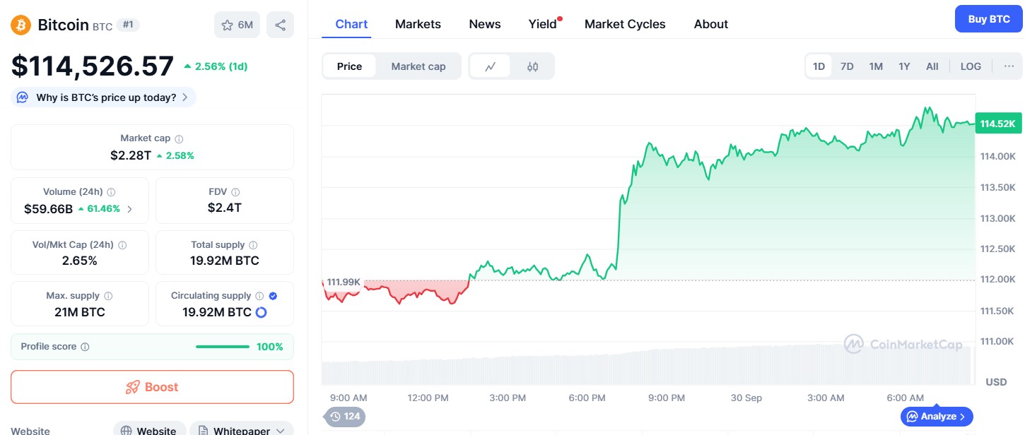Image resolution: width=1025 pixels, height=435 pixels.
Task: Open chart more options ellipsis
Action: [1008, 66]
